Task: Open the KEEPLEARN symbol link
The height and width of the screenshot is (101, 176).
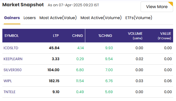Action: pyautogui.click(x=13, y=59)
